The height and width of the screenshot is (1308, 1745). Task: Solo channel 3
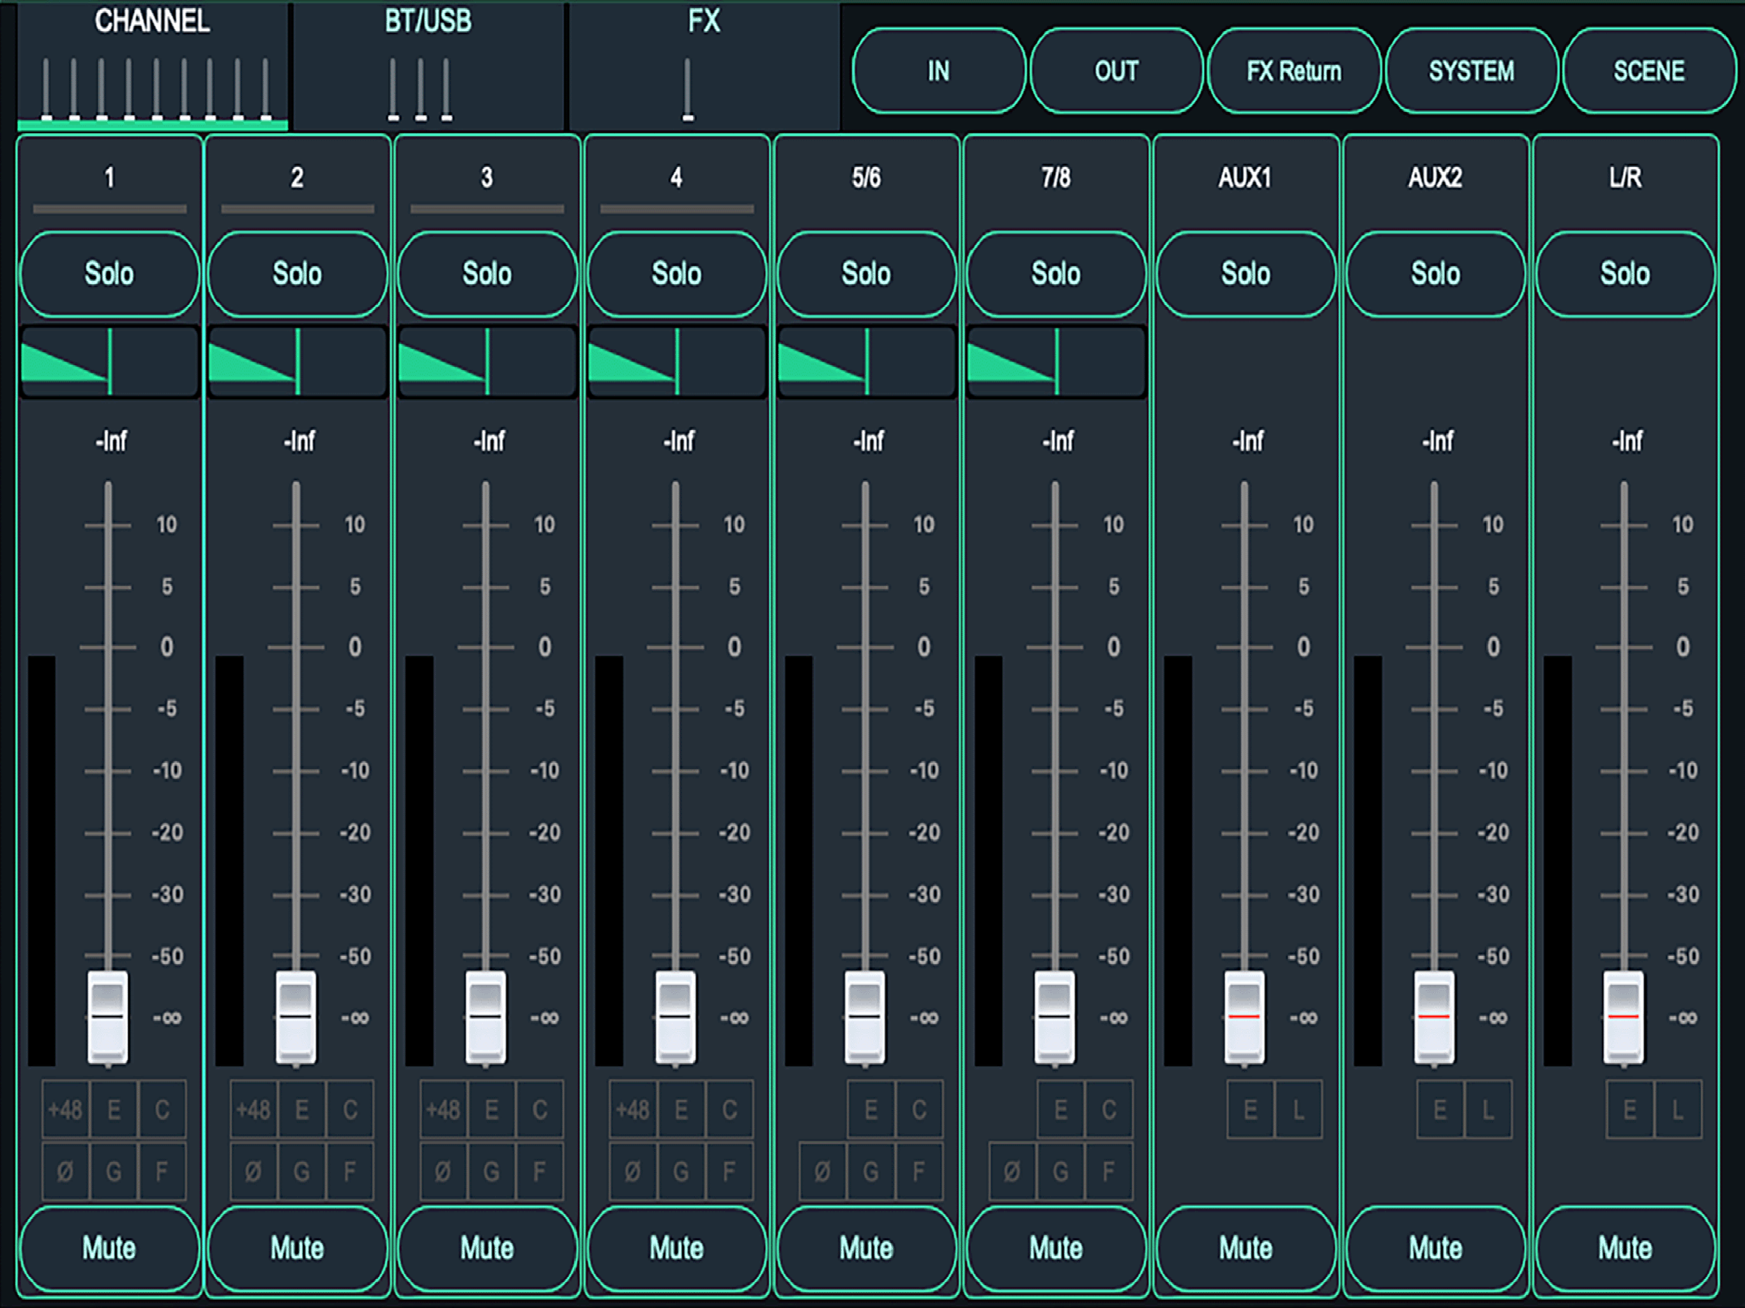click(487, 274)
